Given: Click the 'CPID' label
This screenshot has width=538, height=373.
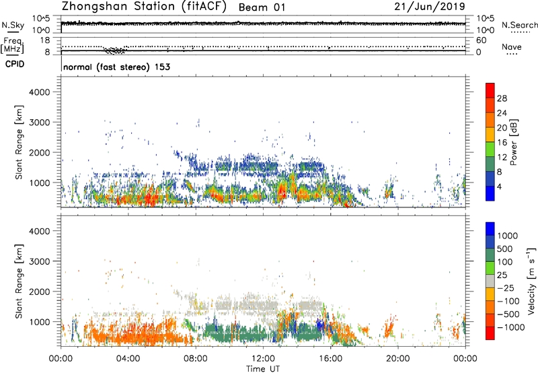Looking at the screenshot, I should pyautogui.click(x=15, y=64).
